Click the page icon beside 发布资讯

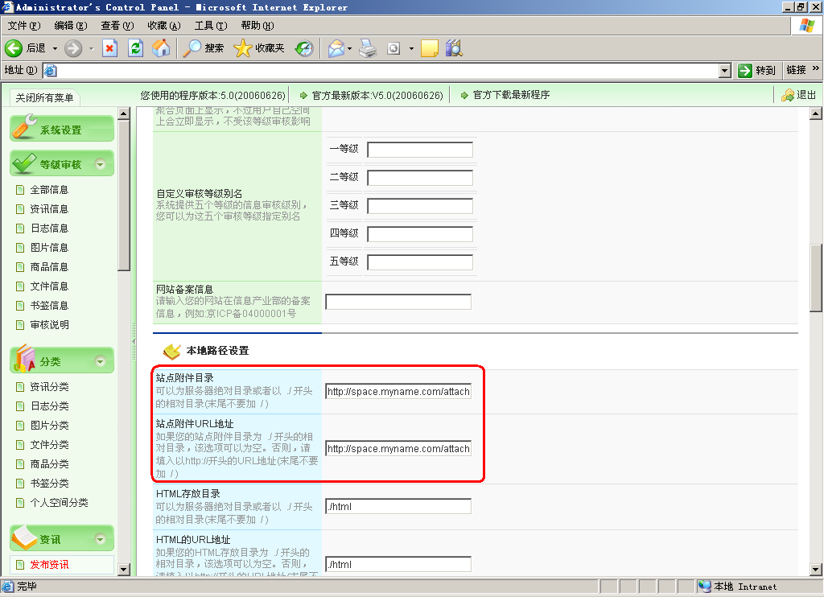click(x=20, y=565)
